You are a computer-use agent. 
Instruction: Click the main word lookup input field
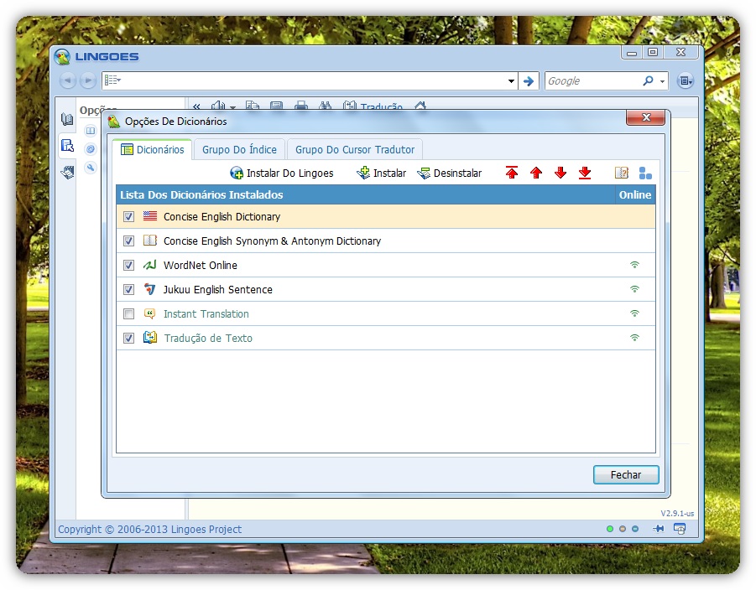point(314,81)
